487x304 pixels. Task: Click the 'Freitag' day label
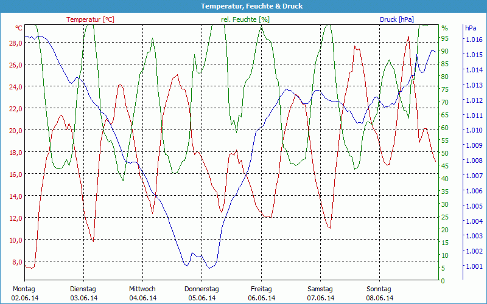[261, 289]
